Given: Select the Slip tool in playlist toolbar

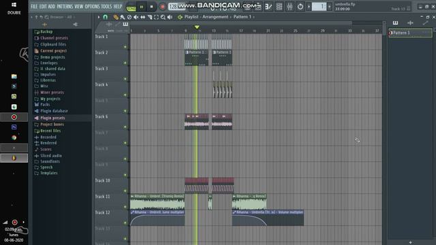Looking at the screenshot, I should click(142, 17).
